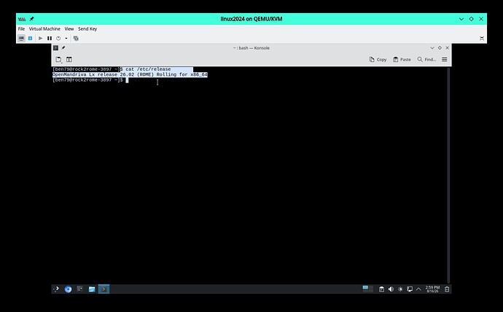Click the empty shell prompt line
This screenshot has width=503, height=312.
[x=90, y=80]
